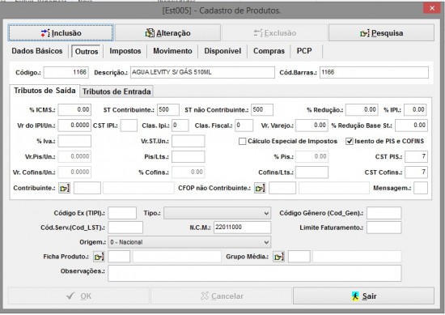Click the Descrição input field
Viewport: 445px width, 315px height.
(x=202, y=72)
